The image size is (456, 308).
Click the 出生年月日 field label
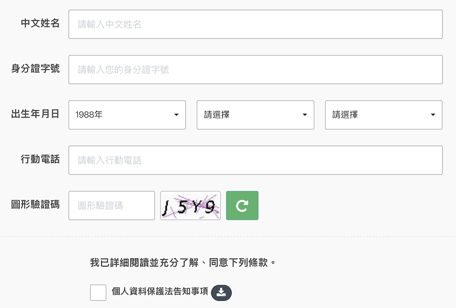click(35, 115)
